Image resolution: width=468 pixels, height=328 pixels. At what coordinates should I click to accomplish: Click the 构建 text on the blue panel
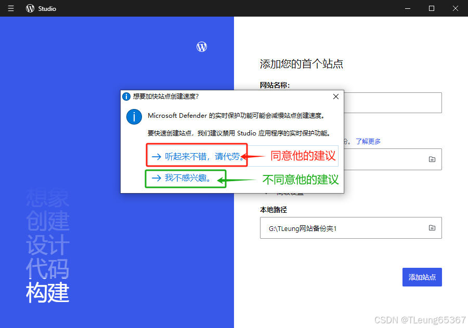tap(47, 293)
